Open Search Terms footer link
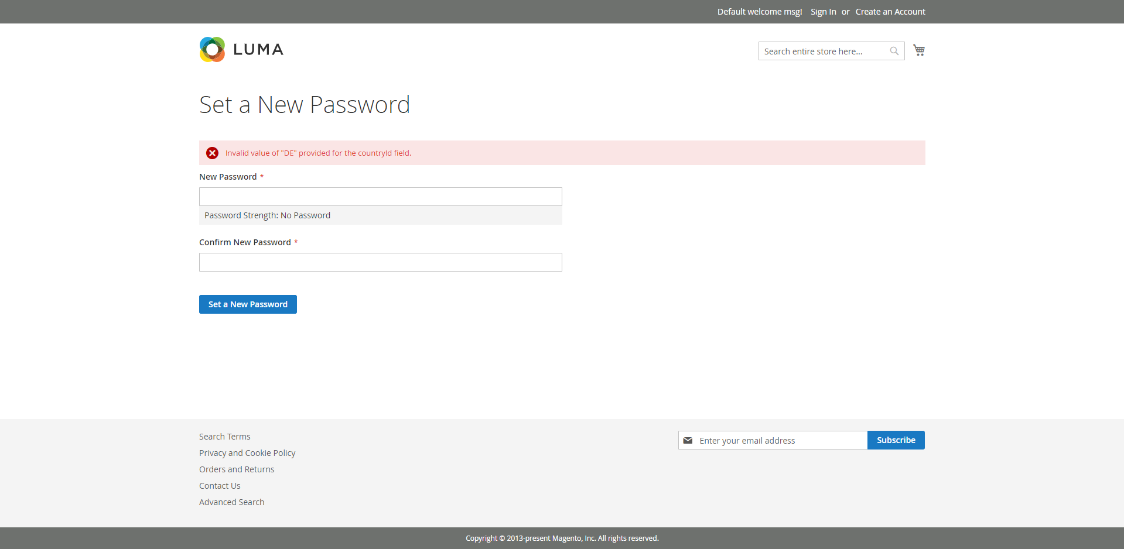Screen dimensions: 1124x549 pos(224,437)
